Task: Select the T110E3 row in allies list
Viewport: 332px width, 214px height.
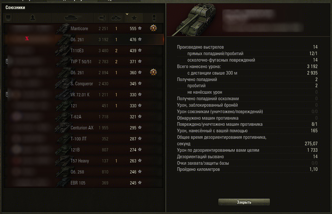Action: click(x=83, y=51)
